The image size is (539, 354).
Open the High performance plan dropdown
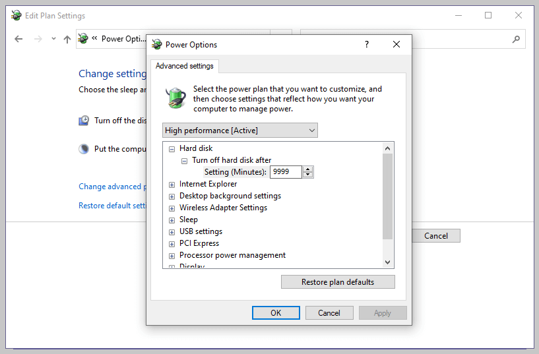240,131
